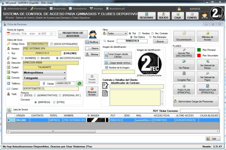Open the SOCIOS toolbar button

(163, 16)
